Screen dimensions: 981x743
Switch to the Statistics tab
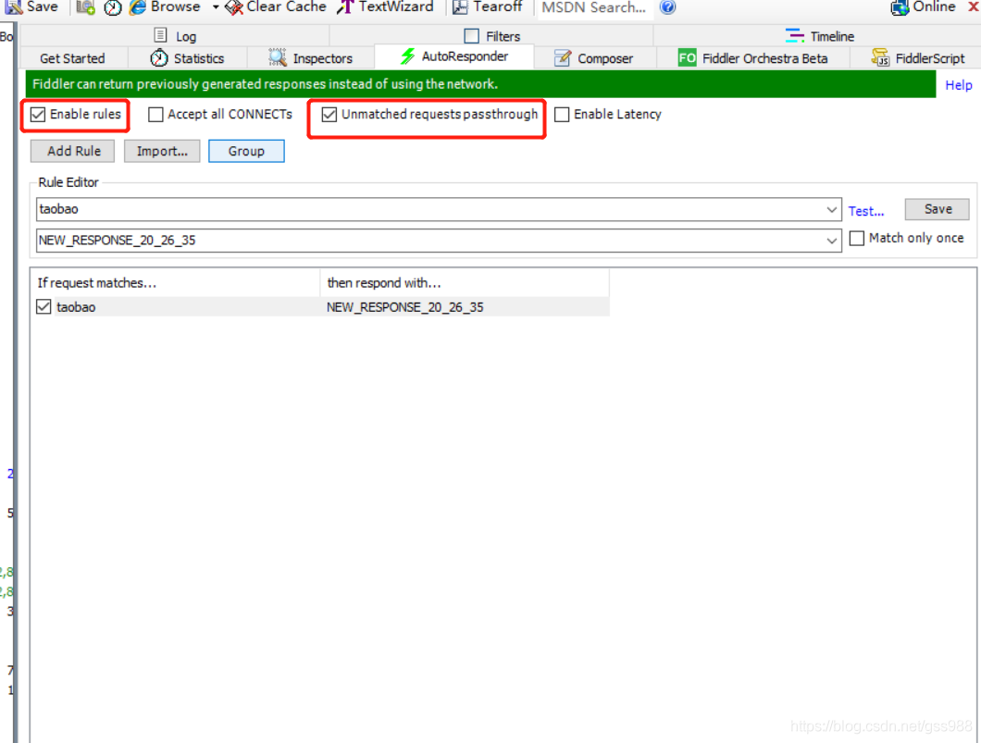187,58
